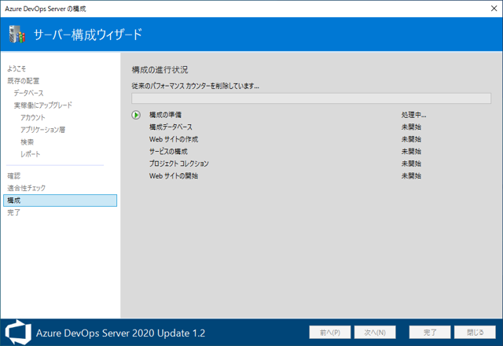Viewport: 503px width, 346px height.
Task: Click サーバー構成ウィザード header title
Action: (x=87, y=35)
